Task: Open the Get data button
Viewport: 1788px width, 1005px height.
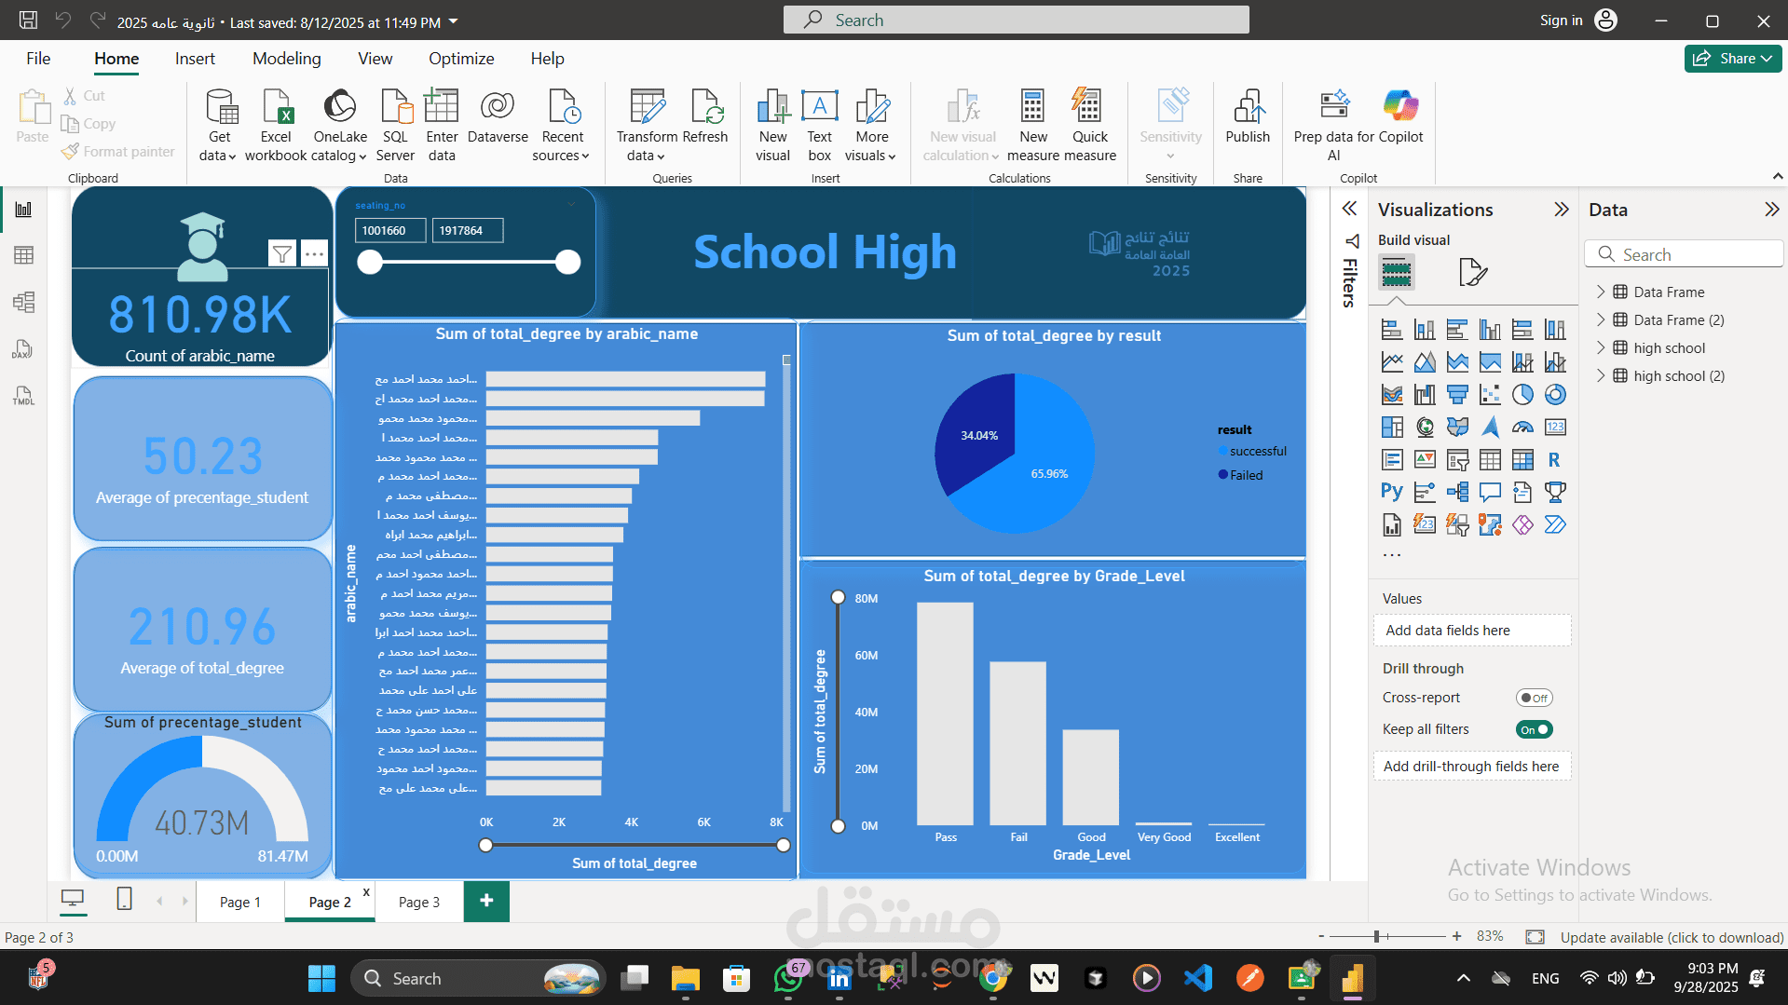Action: [220, 126]
